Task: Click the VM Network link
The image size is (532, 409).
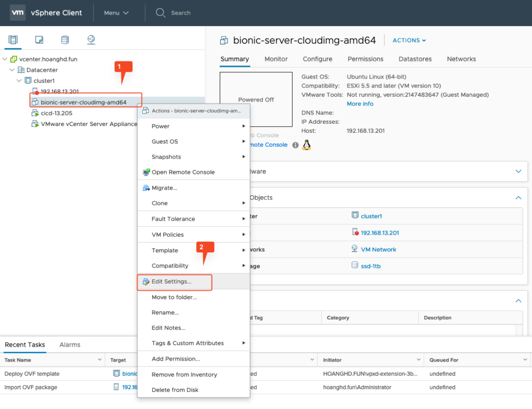Action: pos(378,250)
